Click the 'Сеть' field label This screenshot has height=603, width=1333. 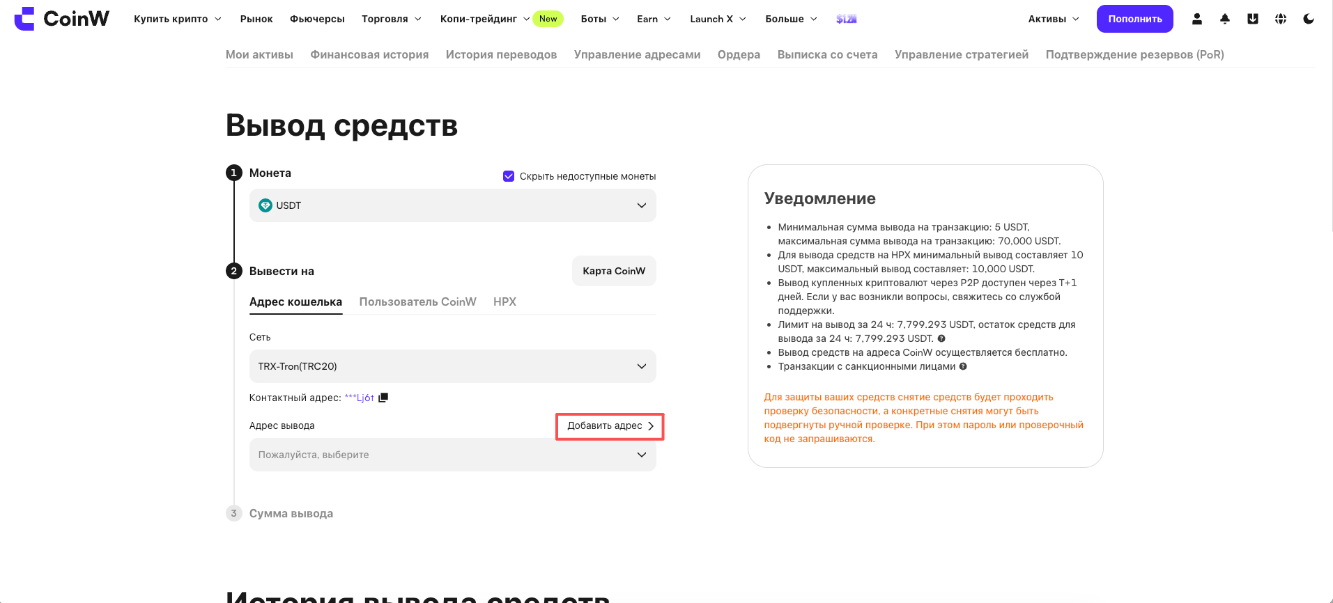point(260,337)
